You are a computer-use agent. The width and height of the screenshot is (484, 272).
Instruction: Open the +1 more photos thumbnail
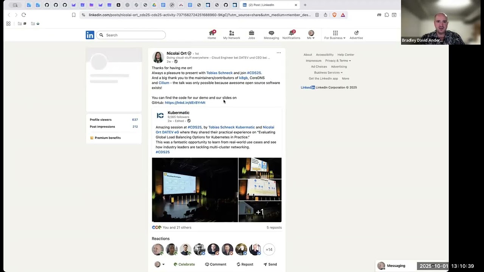point(260,212)
